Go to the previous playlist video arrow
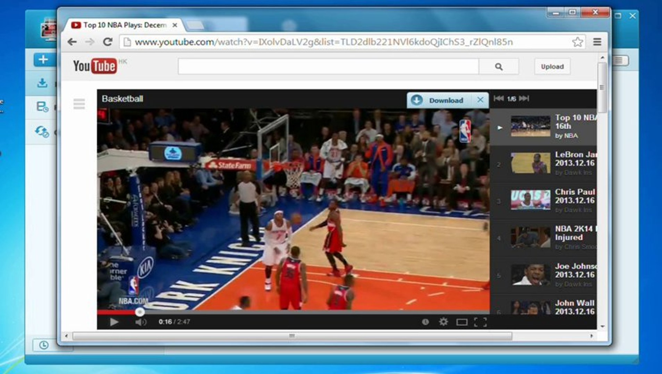Image resolution: width=662 pixels, height=374 pixels. (499, 99)
